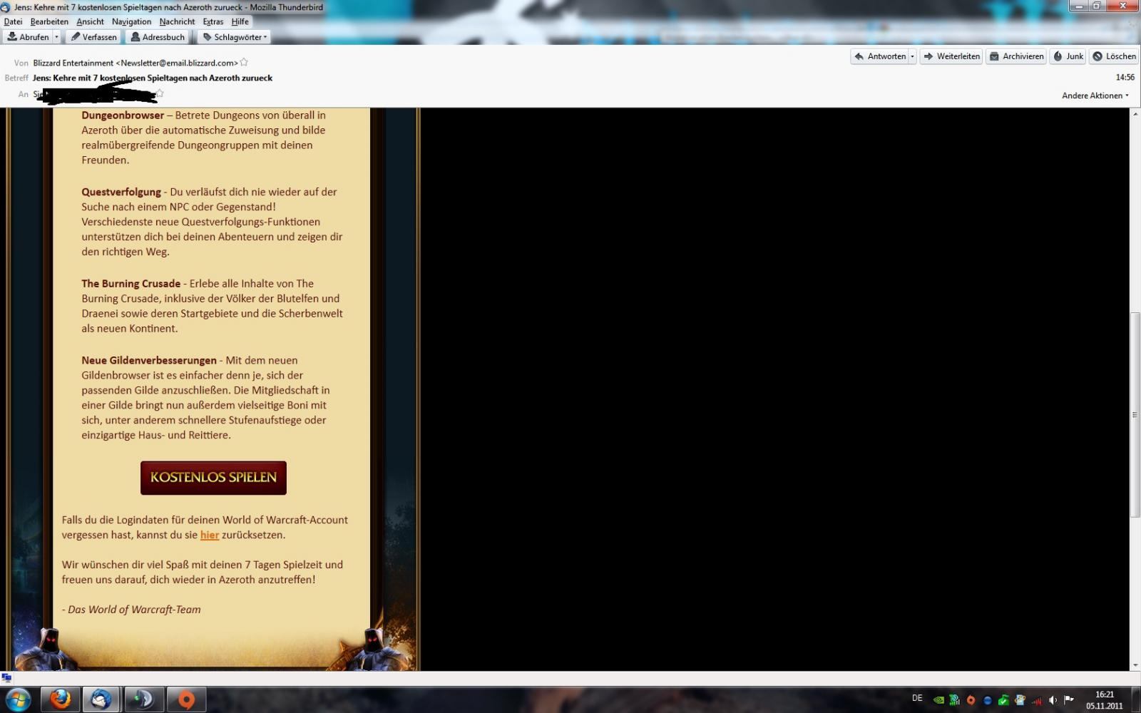The image size is (1141, 713).
Task: Open the Abrufen dropdown arrow
Action: (56, 37)
